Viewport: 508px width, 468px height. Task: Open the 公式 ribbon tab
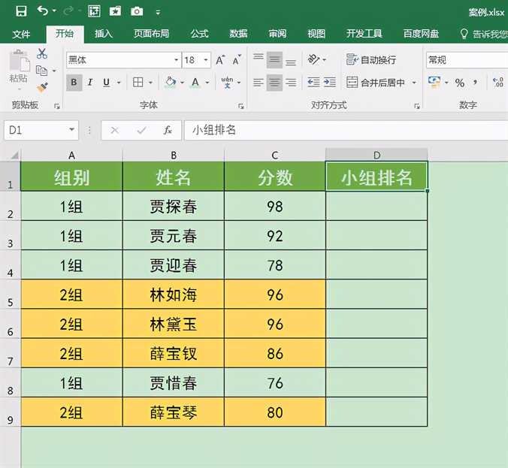[x=199, y=34]
